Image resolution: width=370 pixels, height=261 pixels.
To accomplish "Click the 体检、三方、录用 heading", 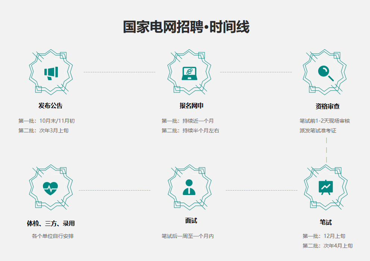I will [x=51, y=223].
